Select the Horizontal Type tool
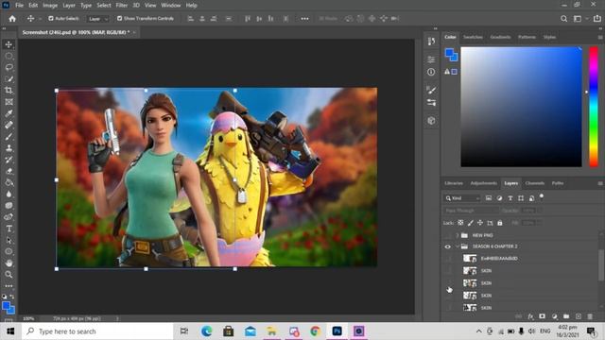605x340 pixels. coord(9,229)
